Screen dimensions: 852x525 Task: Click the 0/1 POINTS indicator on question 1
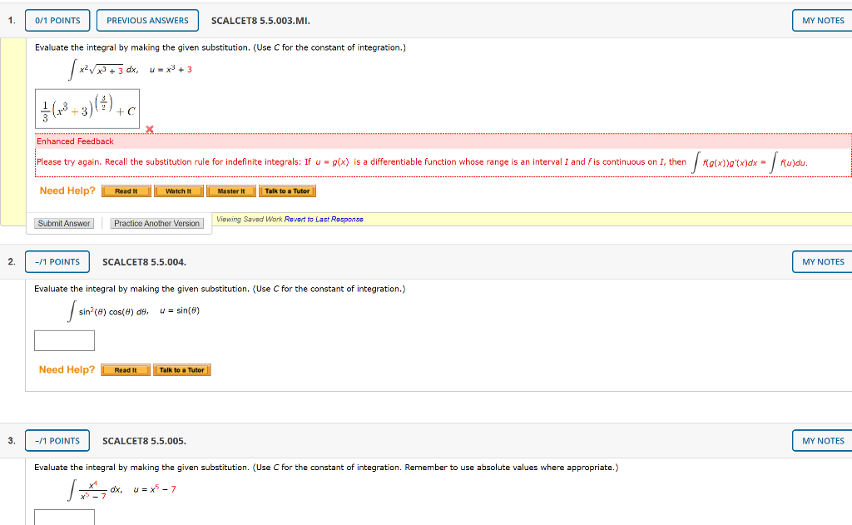[57, 20]
